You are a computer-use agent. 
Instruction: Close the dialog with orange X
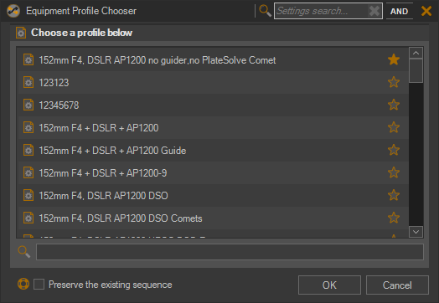pos(426,11)
